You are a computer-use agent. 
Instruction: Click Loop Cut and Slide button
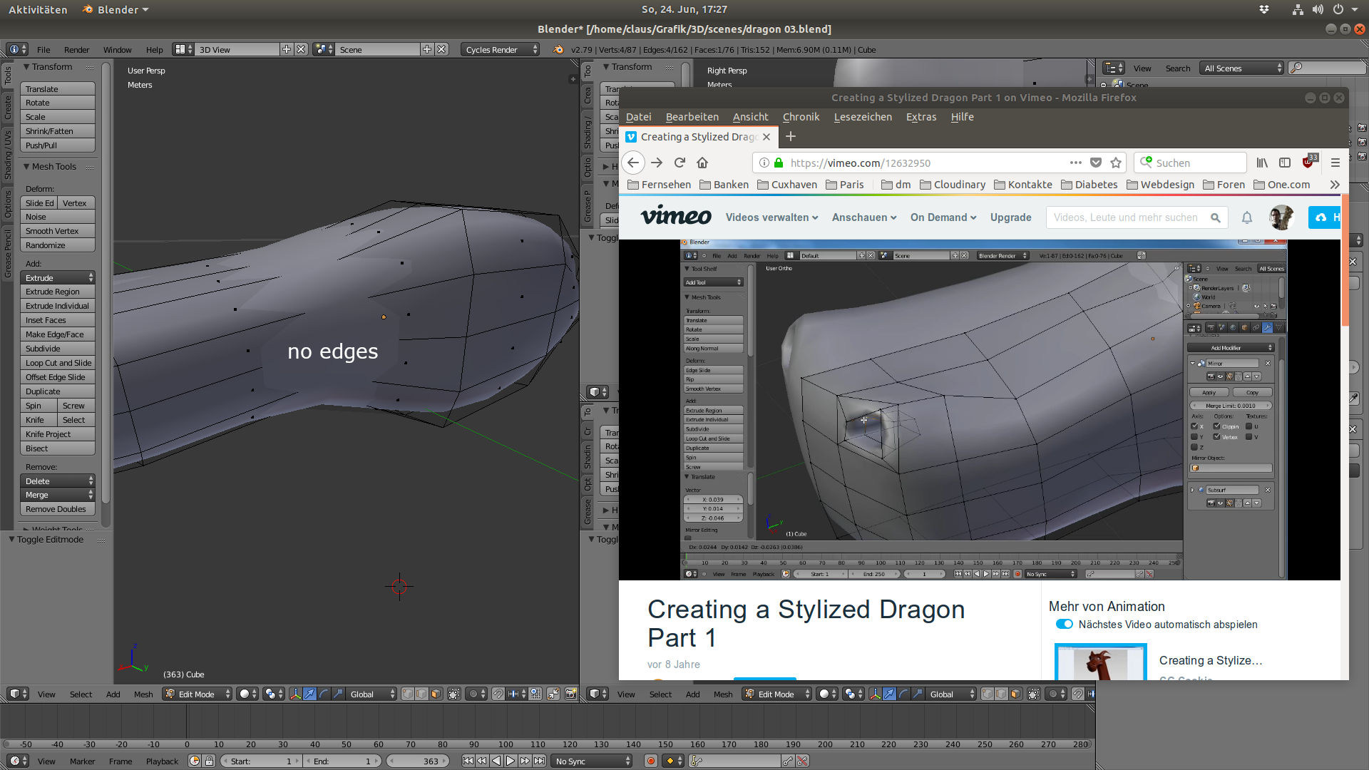point(58,362)
